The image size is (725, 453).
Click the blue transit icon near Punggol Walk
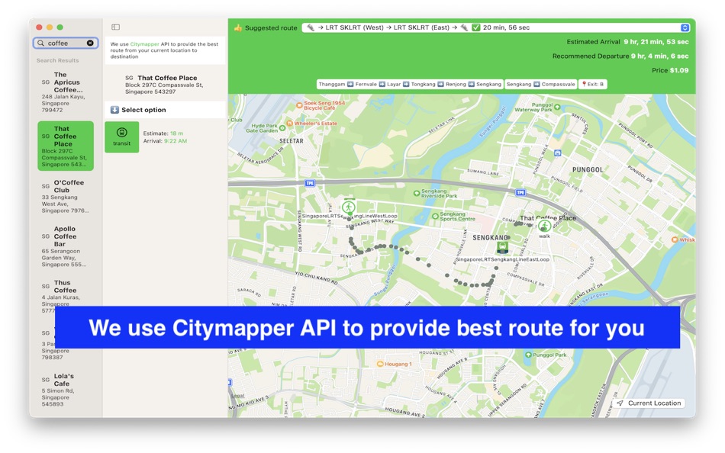pyautogui.click(x=558, y=153)
